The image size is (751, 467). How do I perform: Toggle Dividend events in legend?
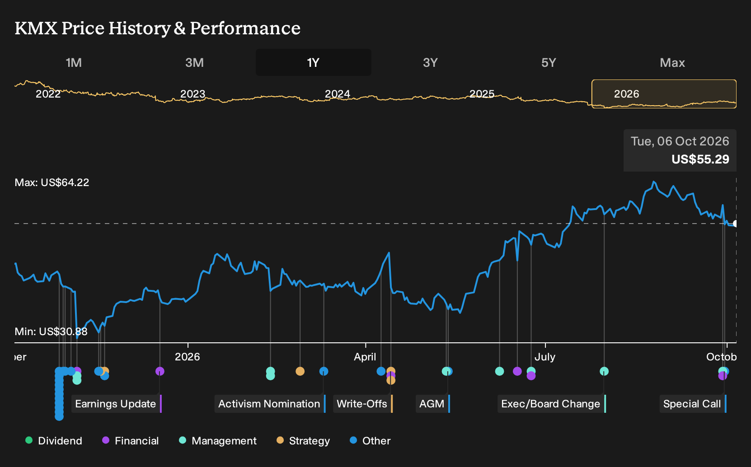point(54,441)
